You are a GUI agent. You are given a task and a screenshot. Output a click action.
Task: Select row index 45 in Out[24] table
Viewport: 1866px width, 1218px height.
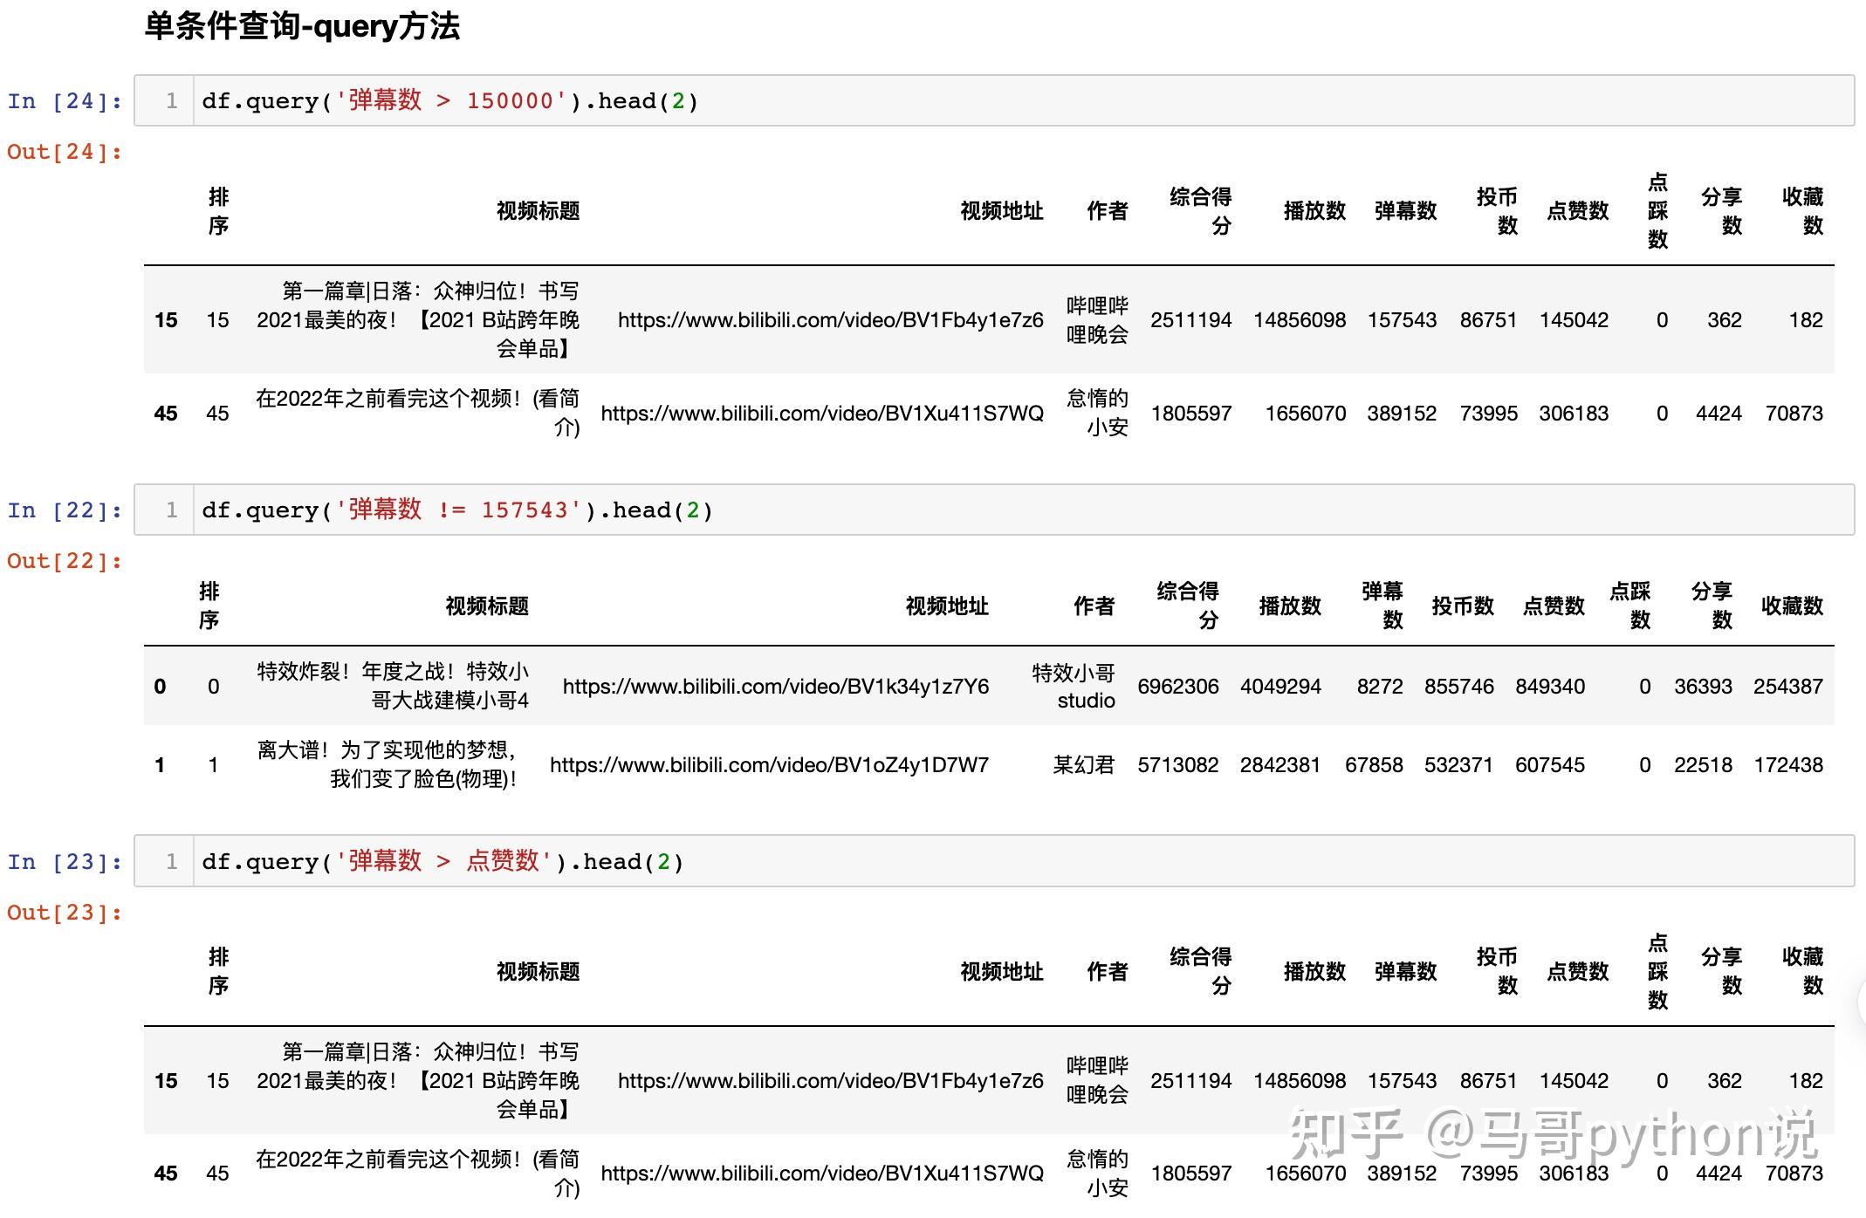166,414
